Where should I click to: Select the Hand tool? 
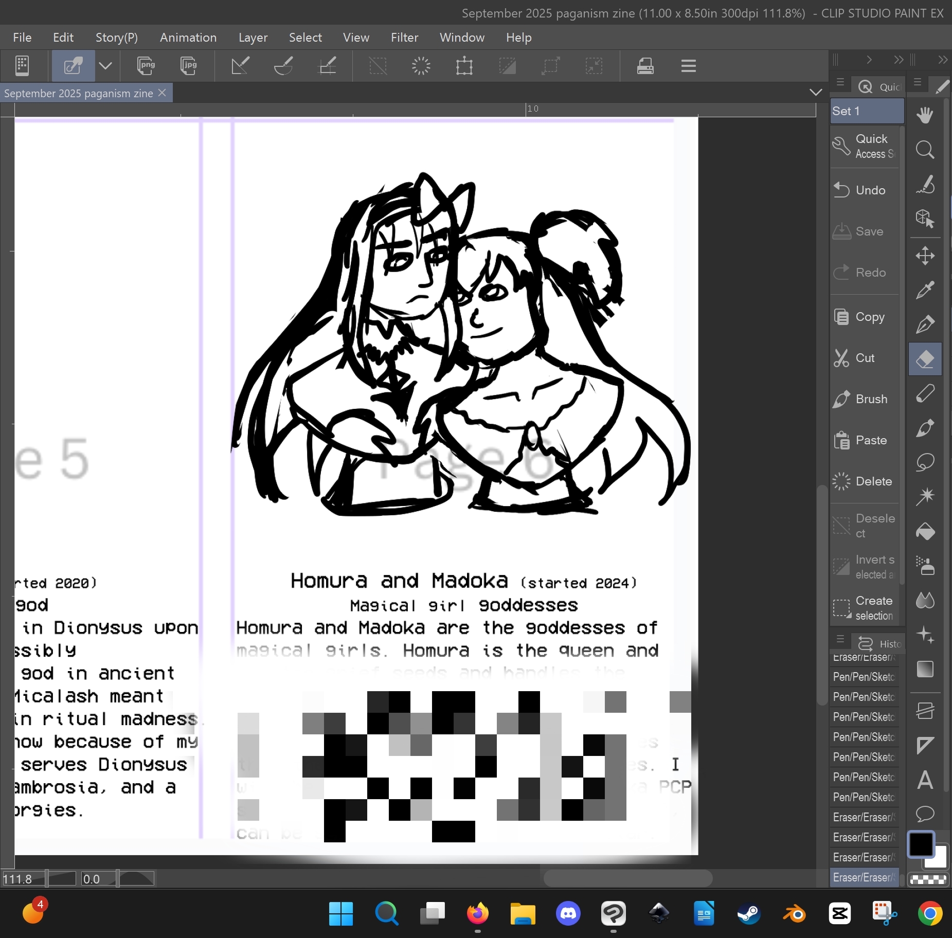925,115
